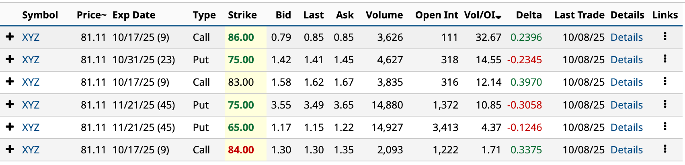Expand the 75.00 Put 11/21/25 row

click(10, 105)
